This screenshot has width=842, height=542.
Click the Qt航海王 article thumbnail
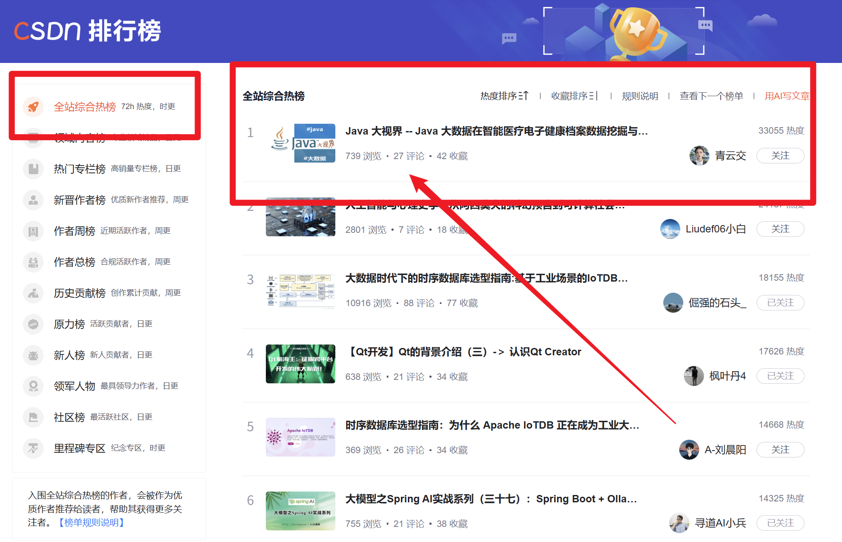coord(300,364)
